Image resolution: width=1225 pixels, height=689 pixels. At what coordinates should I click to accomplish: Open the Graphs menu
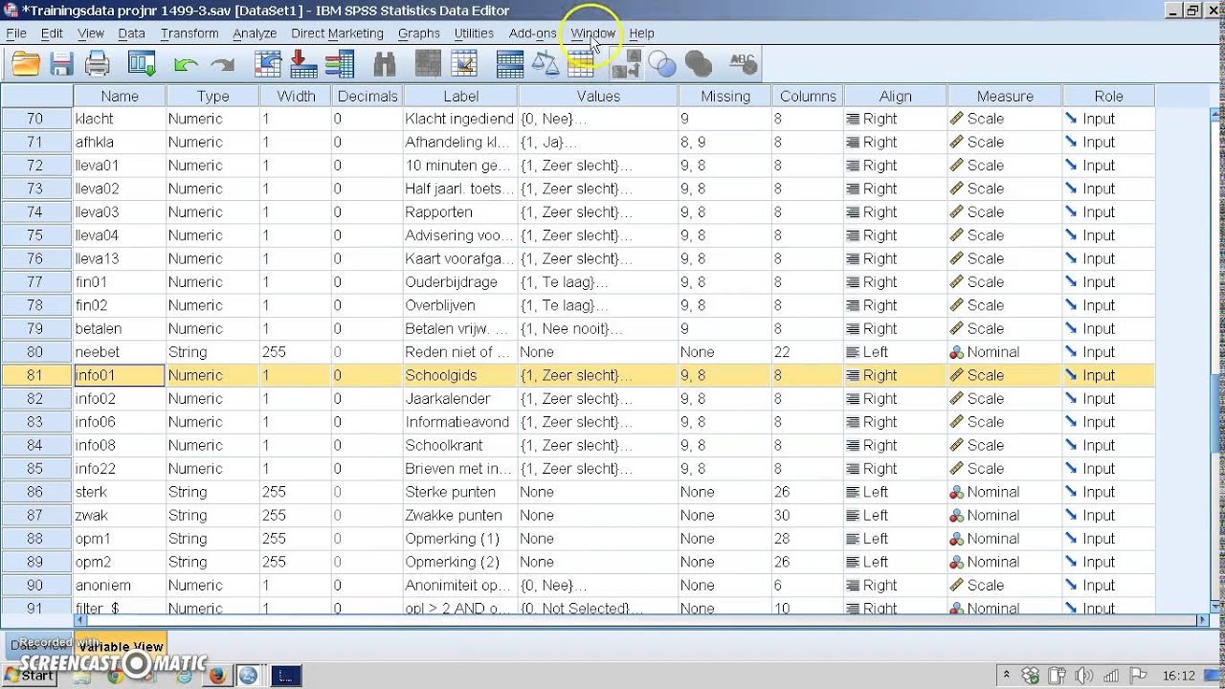419,33
